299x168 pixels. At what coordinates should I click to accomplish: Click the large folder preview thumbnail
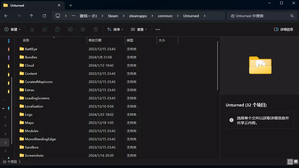click(x=260, y=65)
